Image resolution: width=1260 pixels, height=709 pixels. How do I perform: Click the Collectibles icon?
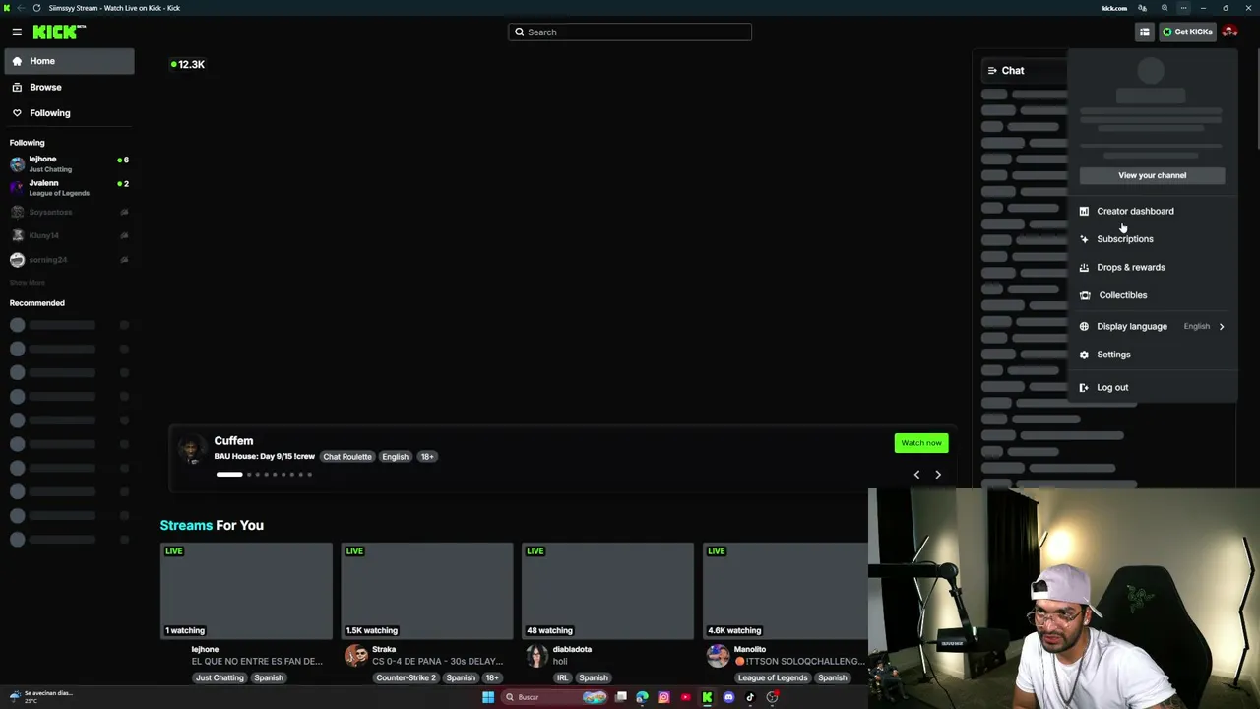coord(1084,295)
